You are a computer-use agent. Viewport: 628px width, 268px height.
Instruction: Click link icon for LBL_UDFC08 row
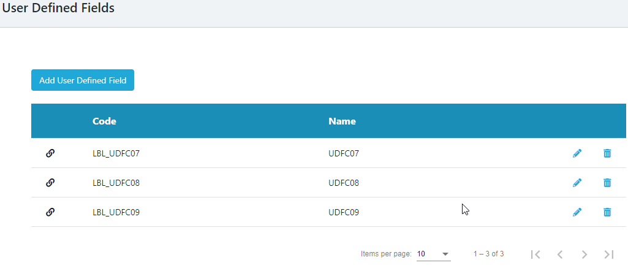click(51, 182)
